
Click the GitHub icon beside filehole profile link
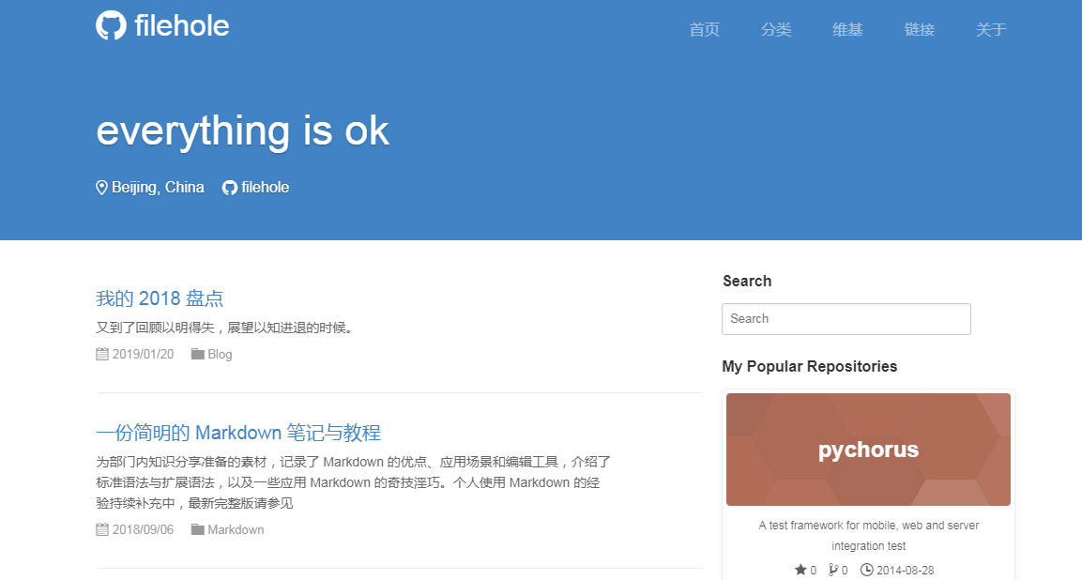230,188
